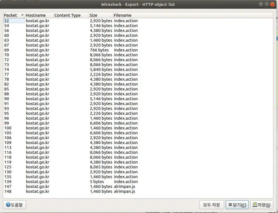278x213 pixels.
Task: Click the Filename column header
Action: click(193, 15)
